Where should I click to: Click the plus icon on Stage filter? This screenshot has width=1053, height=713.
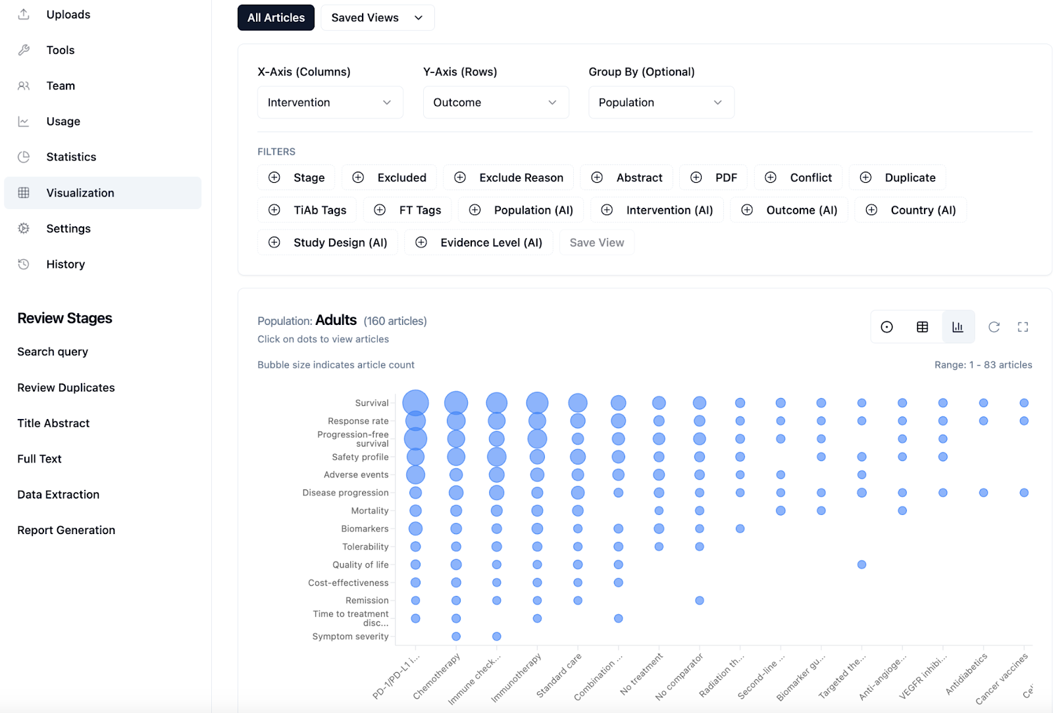point(274,178)
